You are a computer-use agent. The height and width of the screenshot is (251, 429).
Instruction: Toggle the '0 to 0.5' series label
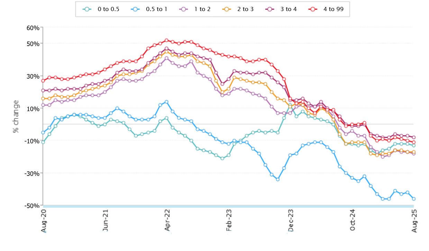(x=108, y=9)
